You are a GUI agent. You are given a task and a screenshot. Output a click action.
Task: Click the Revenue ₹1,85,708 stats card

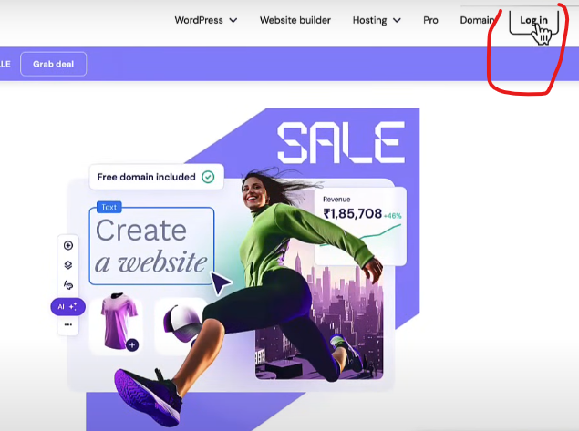[361, 223]
